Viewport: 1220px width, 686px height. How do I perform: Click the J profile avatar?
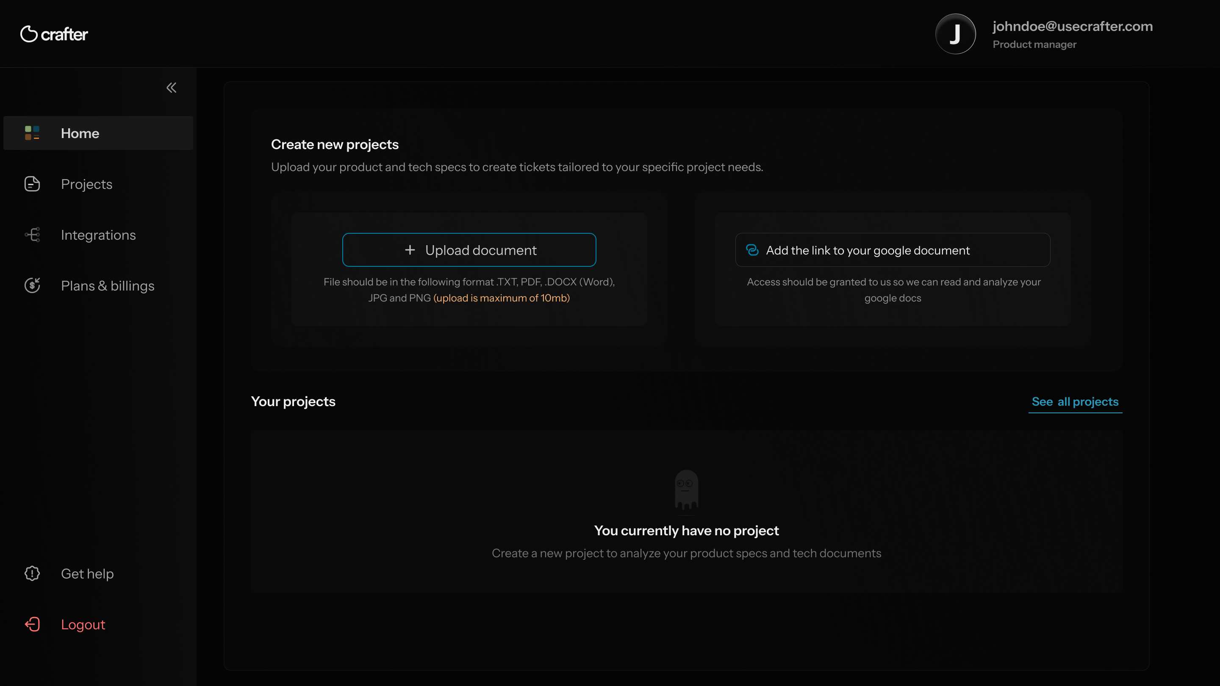tap(955, 34)
